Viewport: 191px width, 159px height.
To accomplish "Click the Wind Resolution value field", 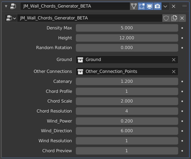I will pyautogui.click(x=127, y=141).
